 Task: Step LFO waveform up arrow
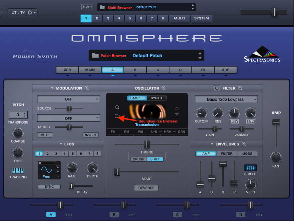point(58,167)
